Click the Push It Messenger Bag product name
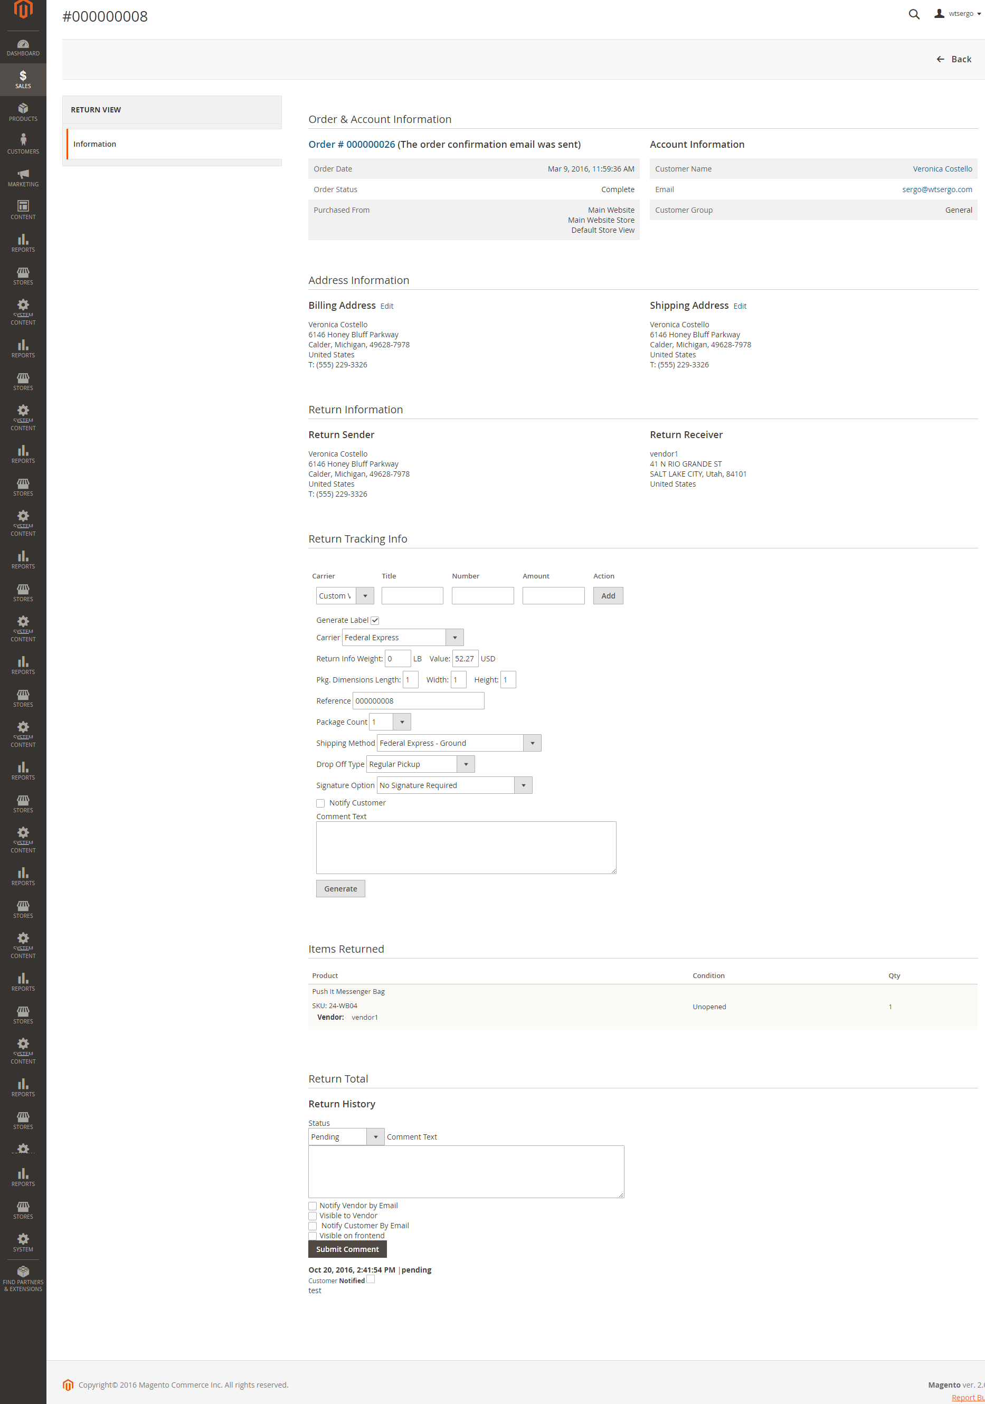The height and width of the screenshot is (1404, 985). (348, 991)
